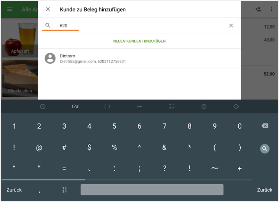
Task: Click Dietram's avatar icon
Action: pyautogui.click(x=50, y=59)
